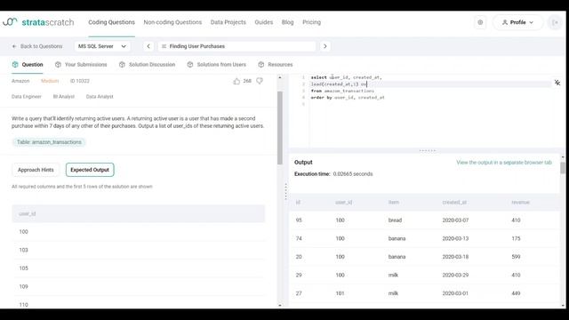Screen dimensions: 569x320
Task: Click the horizontal splitter between editor and output
Action: point(427,150)
